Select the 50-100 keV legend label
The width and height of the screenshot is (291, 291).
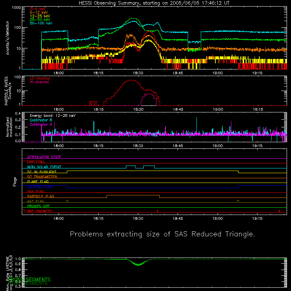pyautogui.click(x=41, y=23)
